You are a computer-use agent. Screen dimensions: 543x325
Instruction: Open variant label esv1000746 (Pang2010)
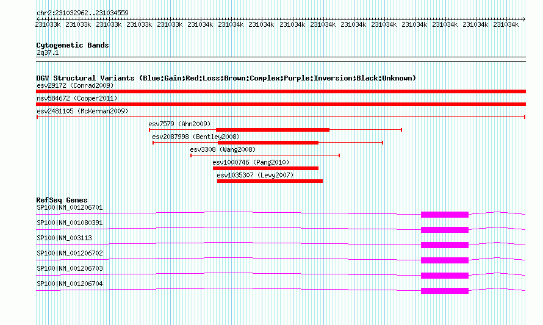coord(251,162)
